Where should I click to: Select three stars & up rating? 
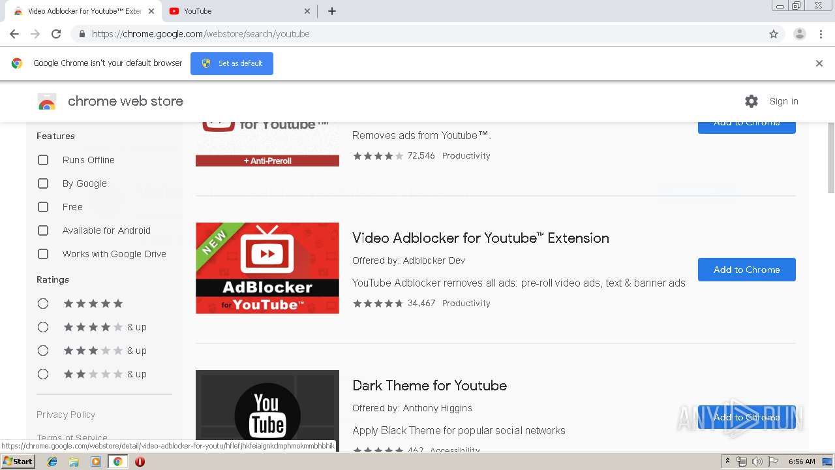pos(43,351)
